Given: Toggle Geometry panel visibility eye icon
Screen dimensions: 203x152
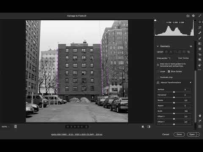Looking at the screenshot, I should pyautogui.click(x=191, y=46).
